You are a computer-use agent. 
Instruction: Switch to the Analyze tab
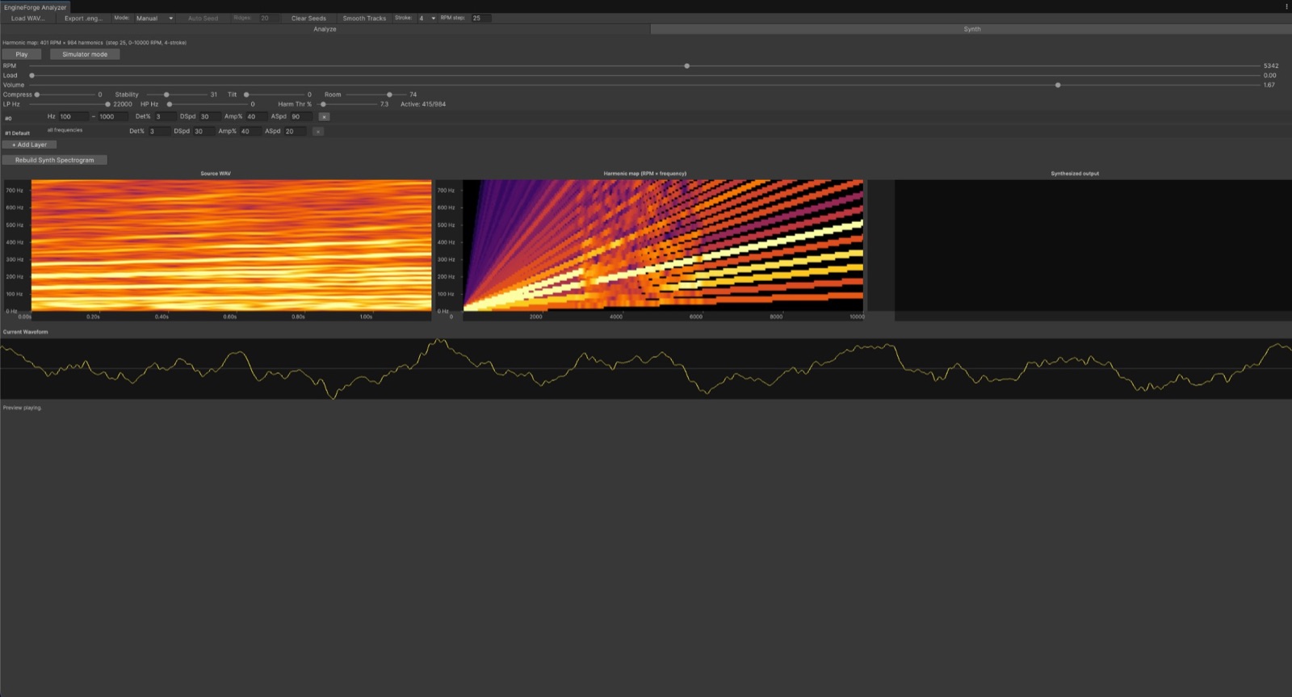[x=325, y=29]
